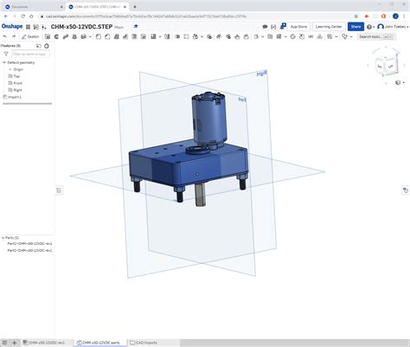Collapse the Parts (2) list
This screenshot has width=410, height=347.
click(3, 238)
